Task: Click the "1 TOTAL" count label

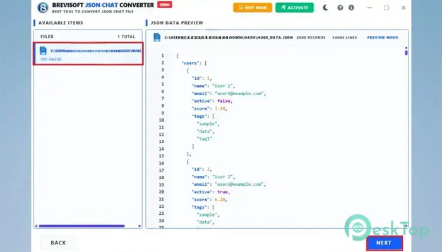Action: click(x=126, y=37)
